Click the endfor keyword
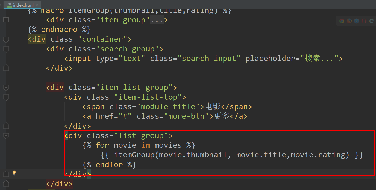Viewport: 376px width, 190px height. click(x=109, y=164)
